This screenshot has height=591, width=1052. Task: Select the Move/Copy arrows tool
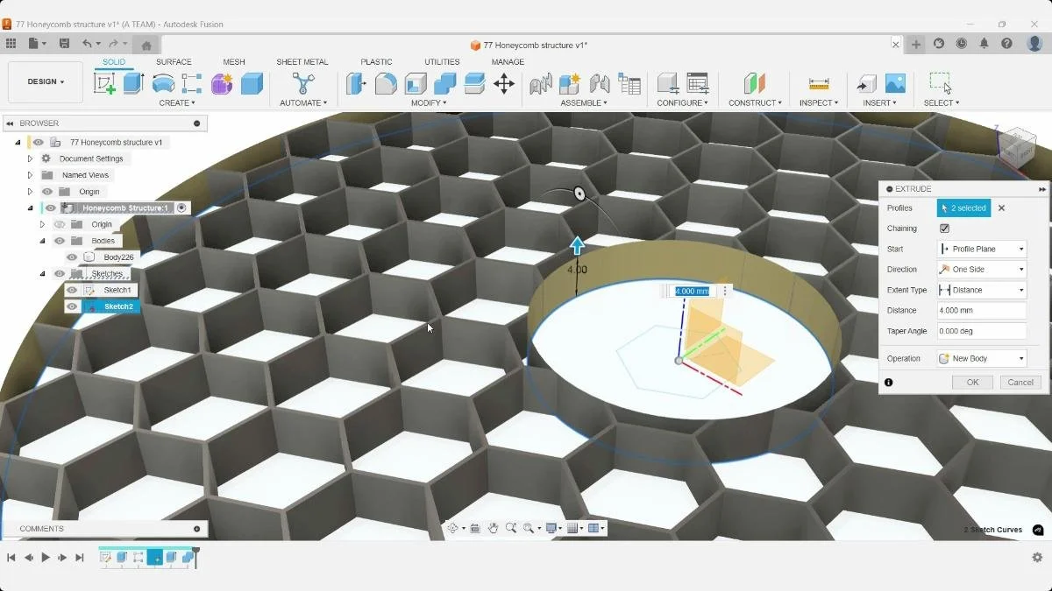coord(503,83)
